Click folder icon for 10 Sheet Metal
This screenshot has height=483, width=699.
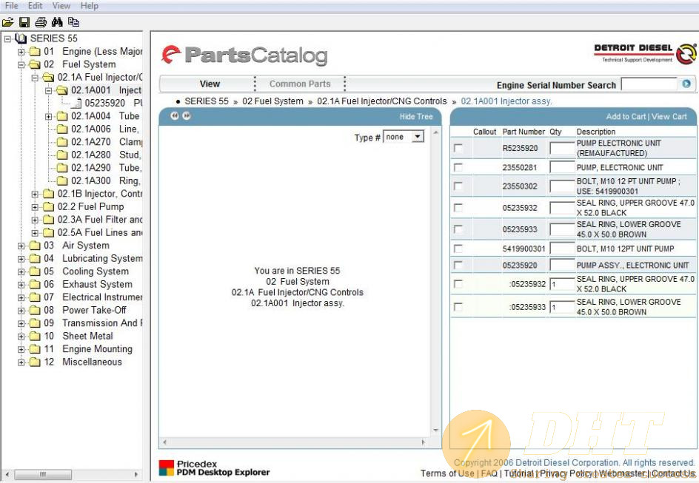(x=35, y=336)
